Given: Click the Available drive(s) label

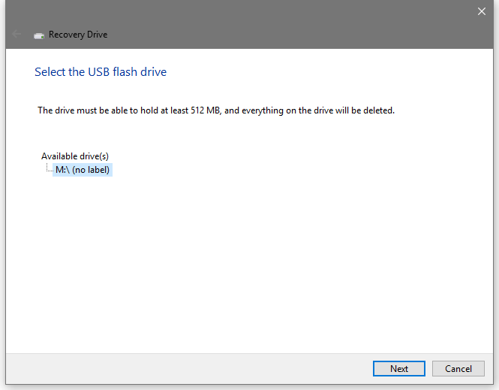Looking at the screenshot, I should [x=75, y=156].
